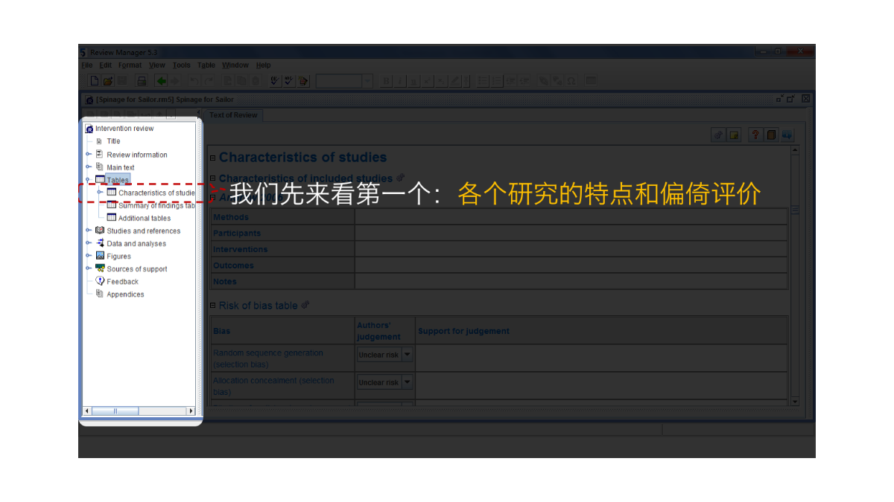The height and width of the screenshot is (502, 894).
Task: Click the Underline formatting icon
Action: 414,81
